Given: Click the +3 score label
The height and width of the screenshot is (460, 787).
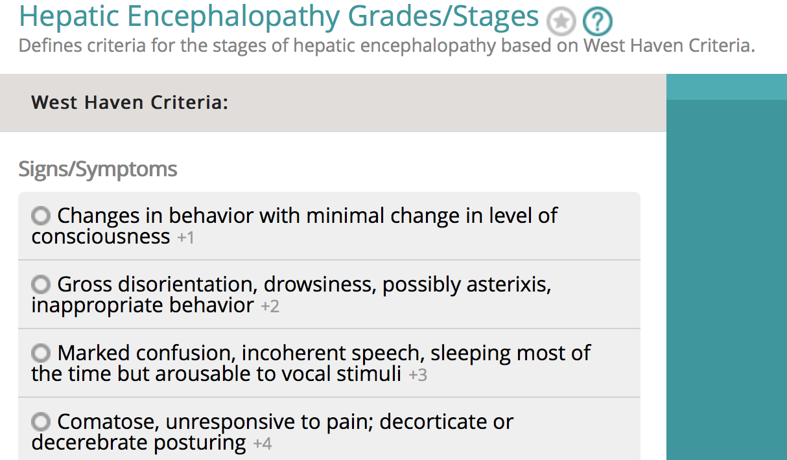Looking at the screenshot, I should (417, 375).
